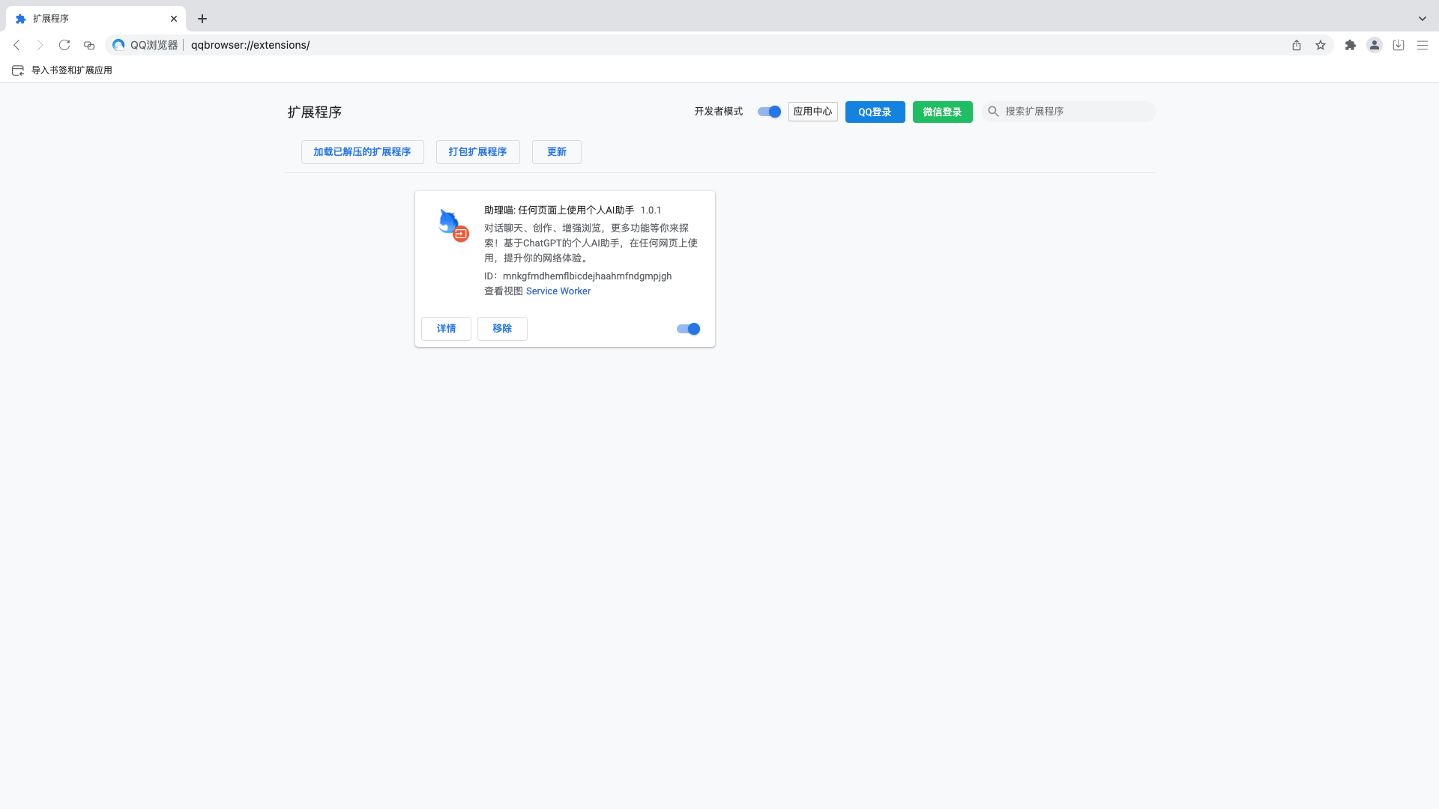The width and height of the screenshot is (1439, 809).
Task: Expand the tab list chevron at top right
Action: [1423, 19]
